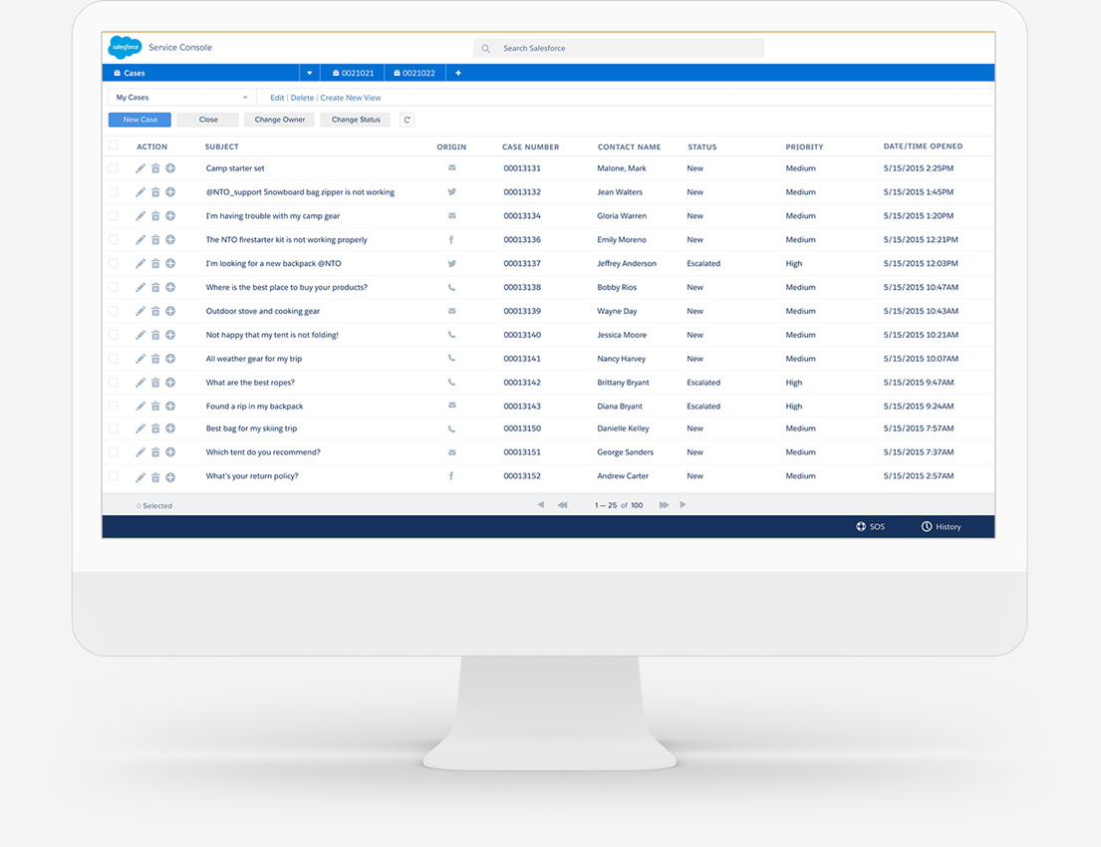Open the SOS lifebuoy icon in footer

(x=861, y=526)
